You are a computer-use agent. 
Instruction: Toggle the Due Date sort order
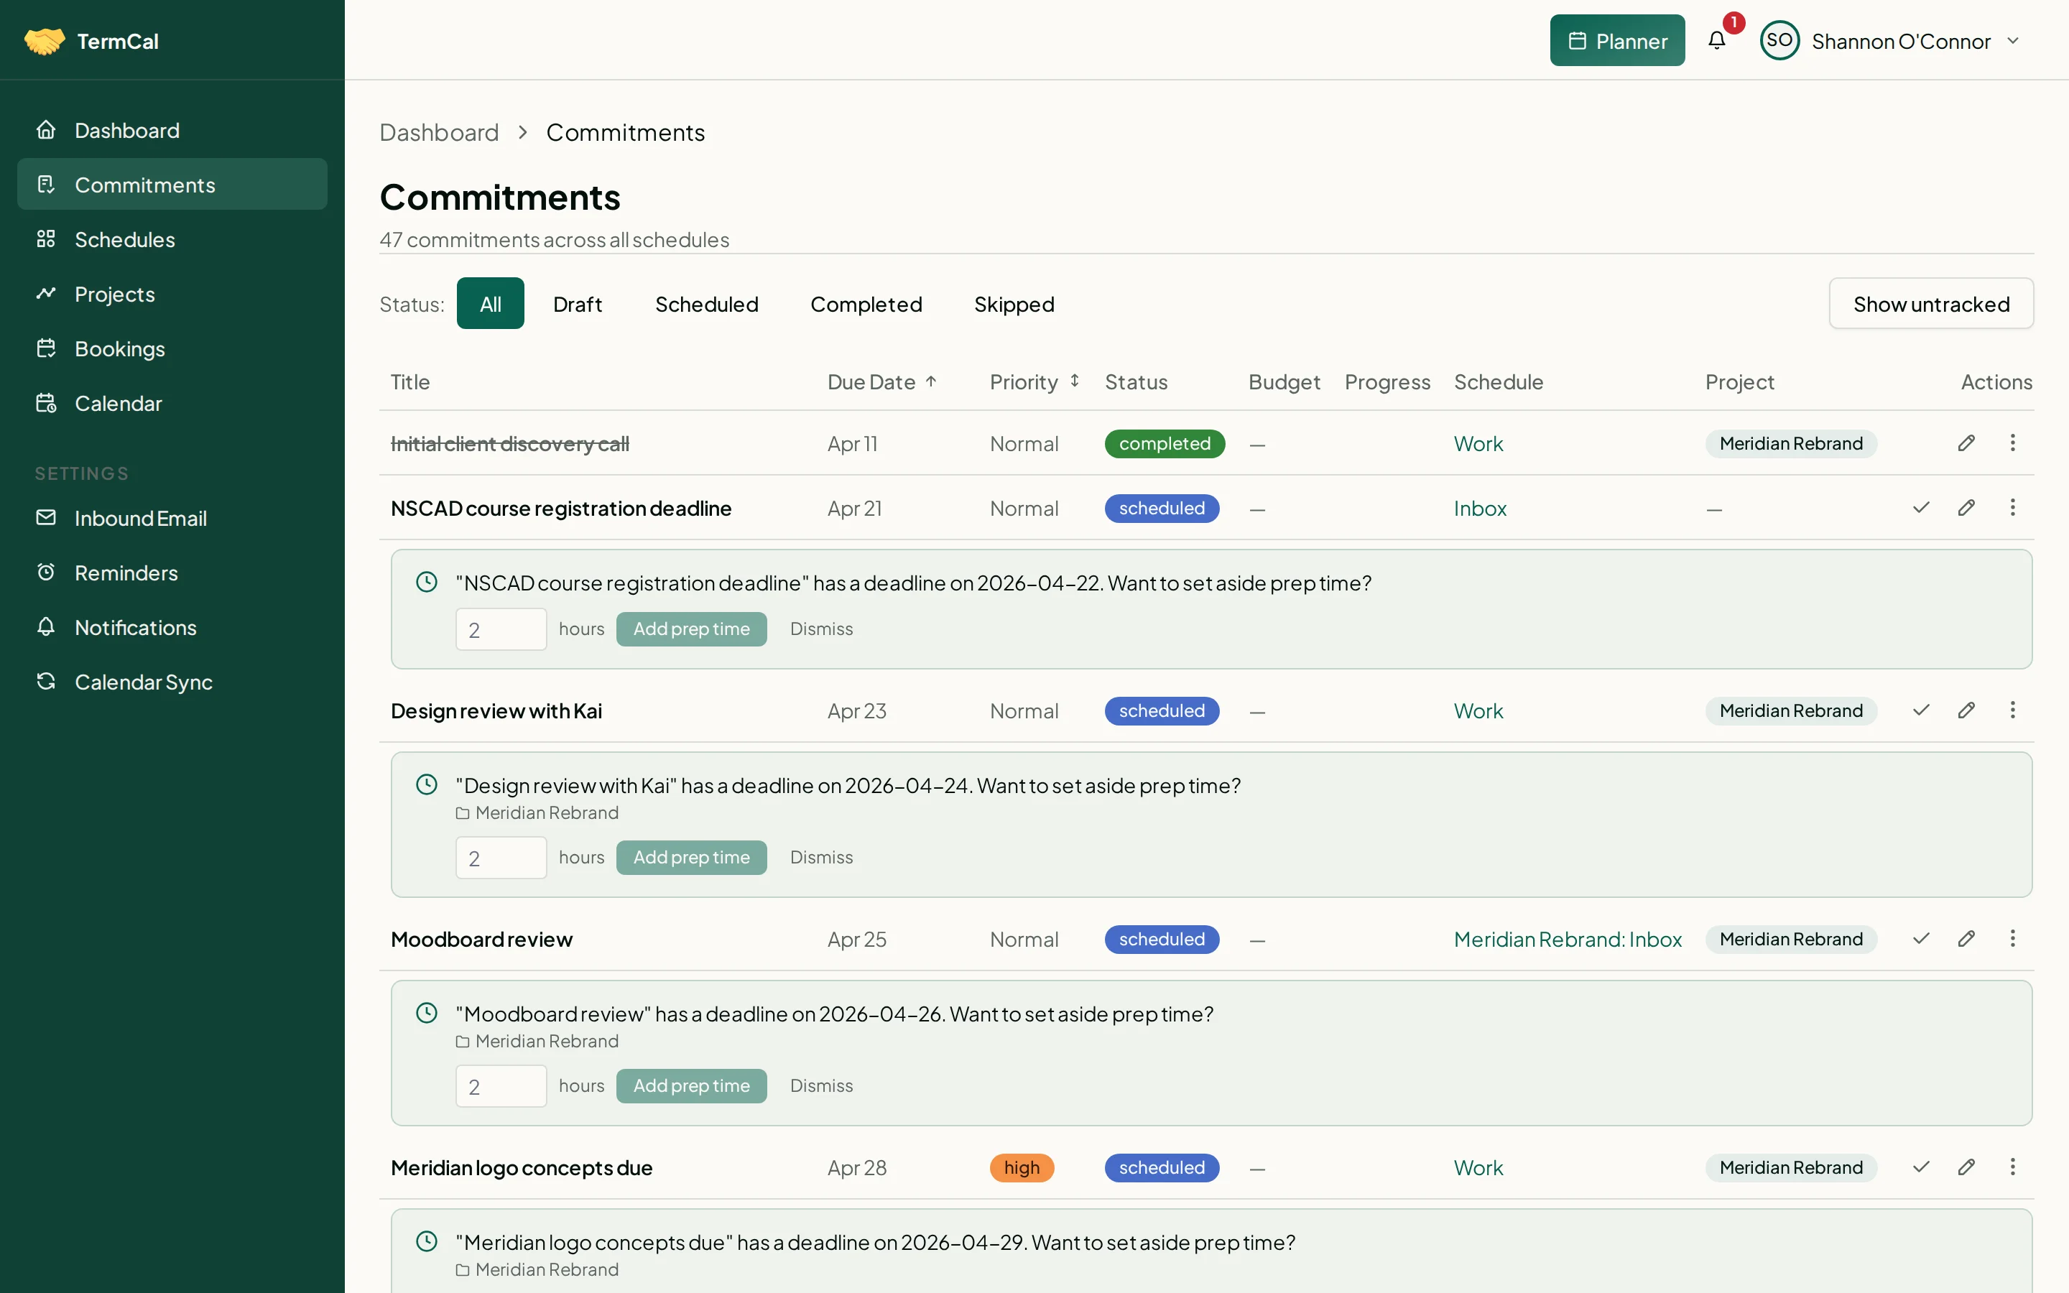[881, 382]
